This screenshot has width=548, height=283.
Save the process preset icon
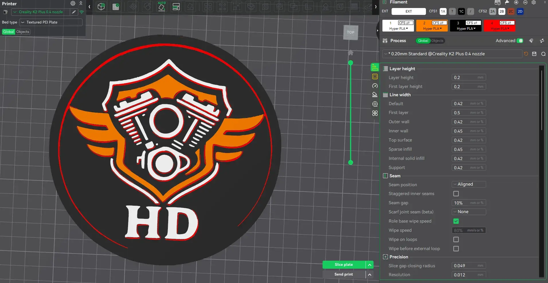coord(534,54)
